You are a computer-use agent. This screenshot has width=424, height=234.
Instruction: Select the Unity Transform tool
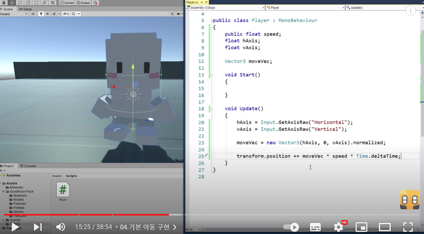[x=44, y=3]
